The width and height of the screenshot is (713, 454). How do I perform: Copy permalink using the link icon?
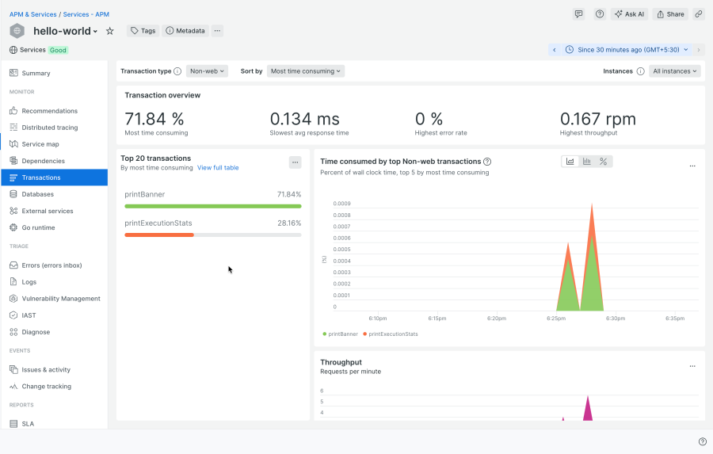pyautogui.click(x=698, y=14)
